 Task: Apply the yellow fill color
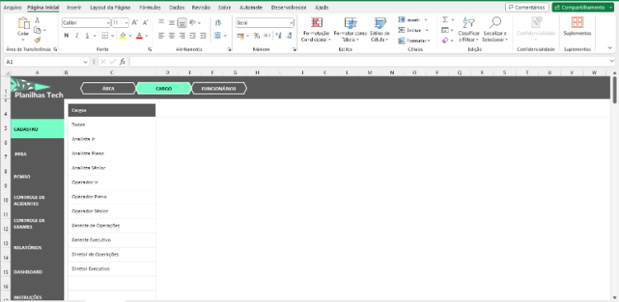123,36
